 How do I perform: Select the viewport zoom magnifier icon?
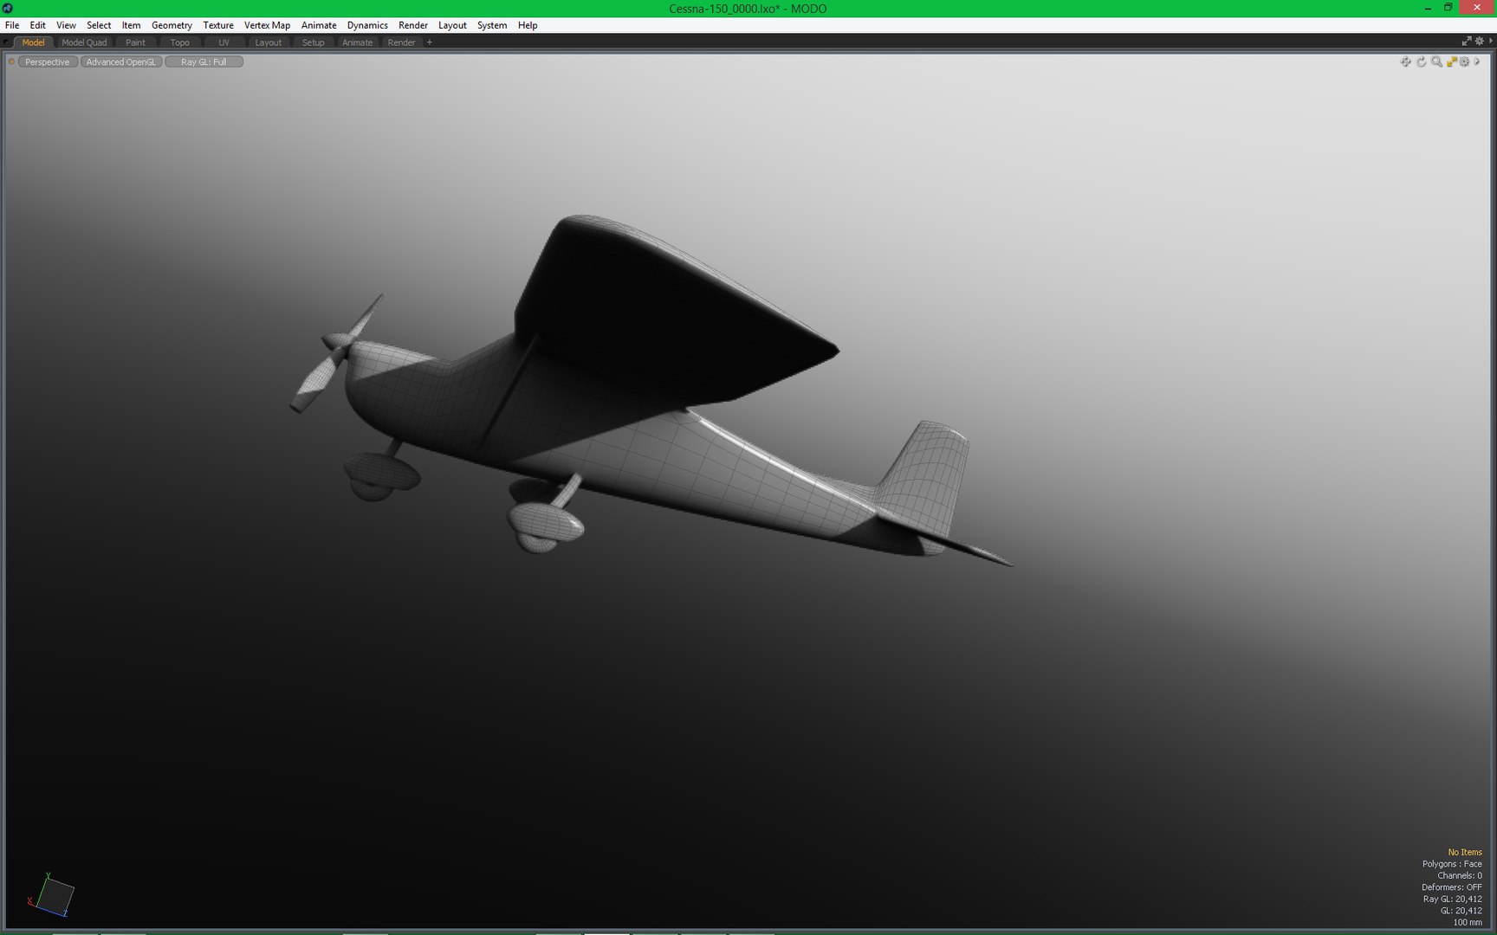click(x=1436, y=61)
